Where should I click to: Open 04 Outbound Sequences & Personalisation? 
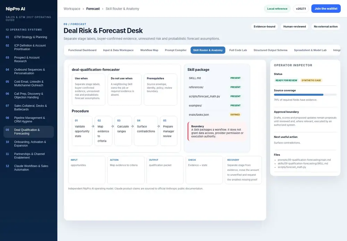[x=28, y=71]
